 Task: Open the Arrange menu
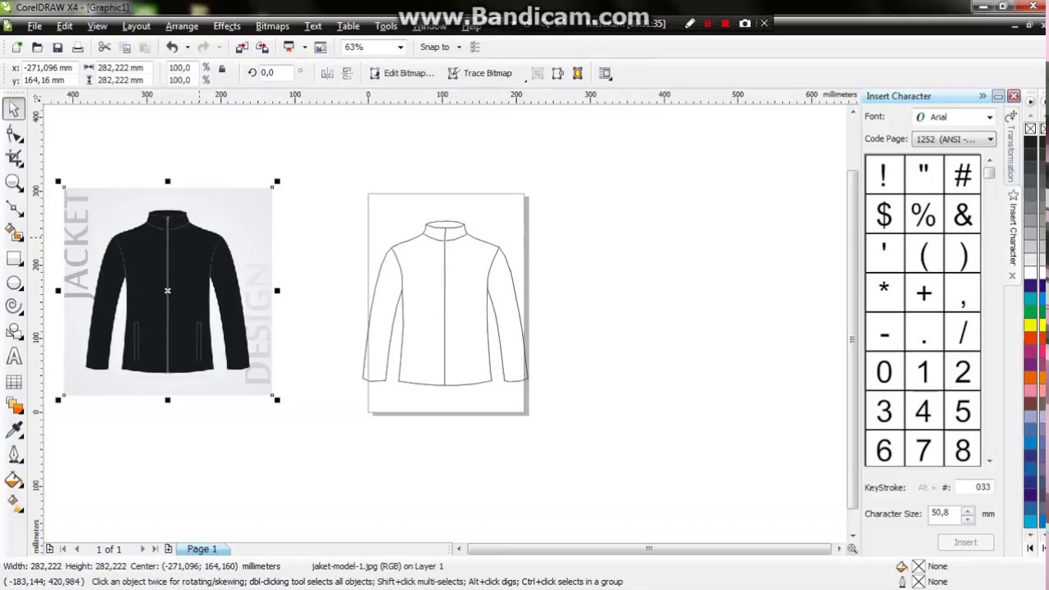[182, 26]
